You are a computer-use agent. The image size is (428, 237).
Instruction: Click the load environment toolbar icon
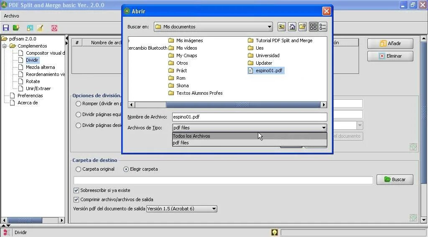pyautogui.click(x=16, y=28)
